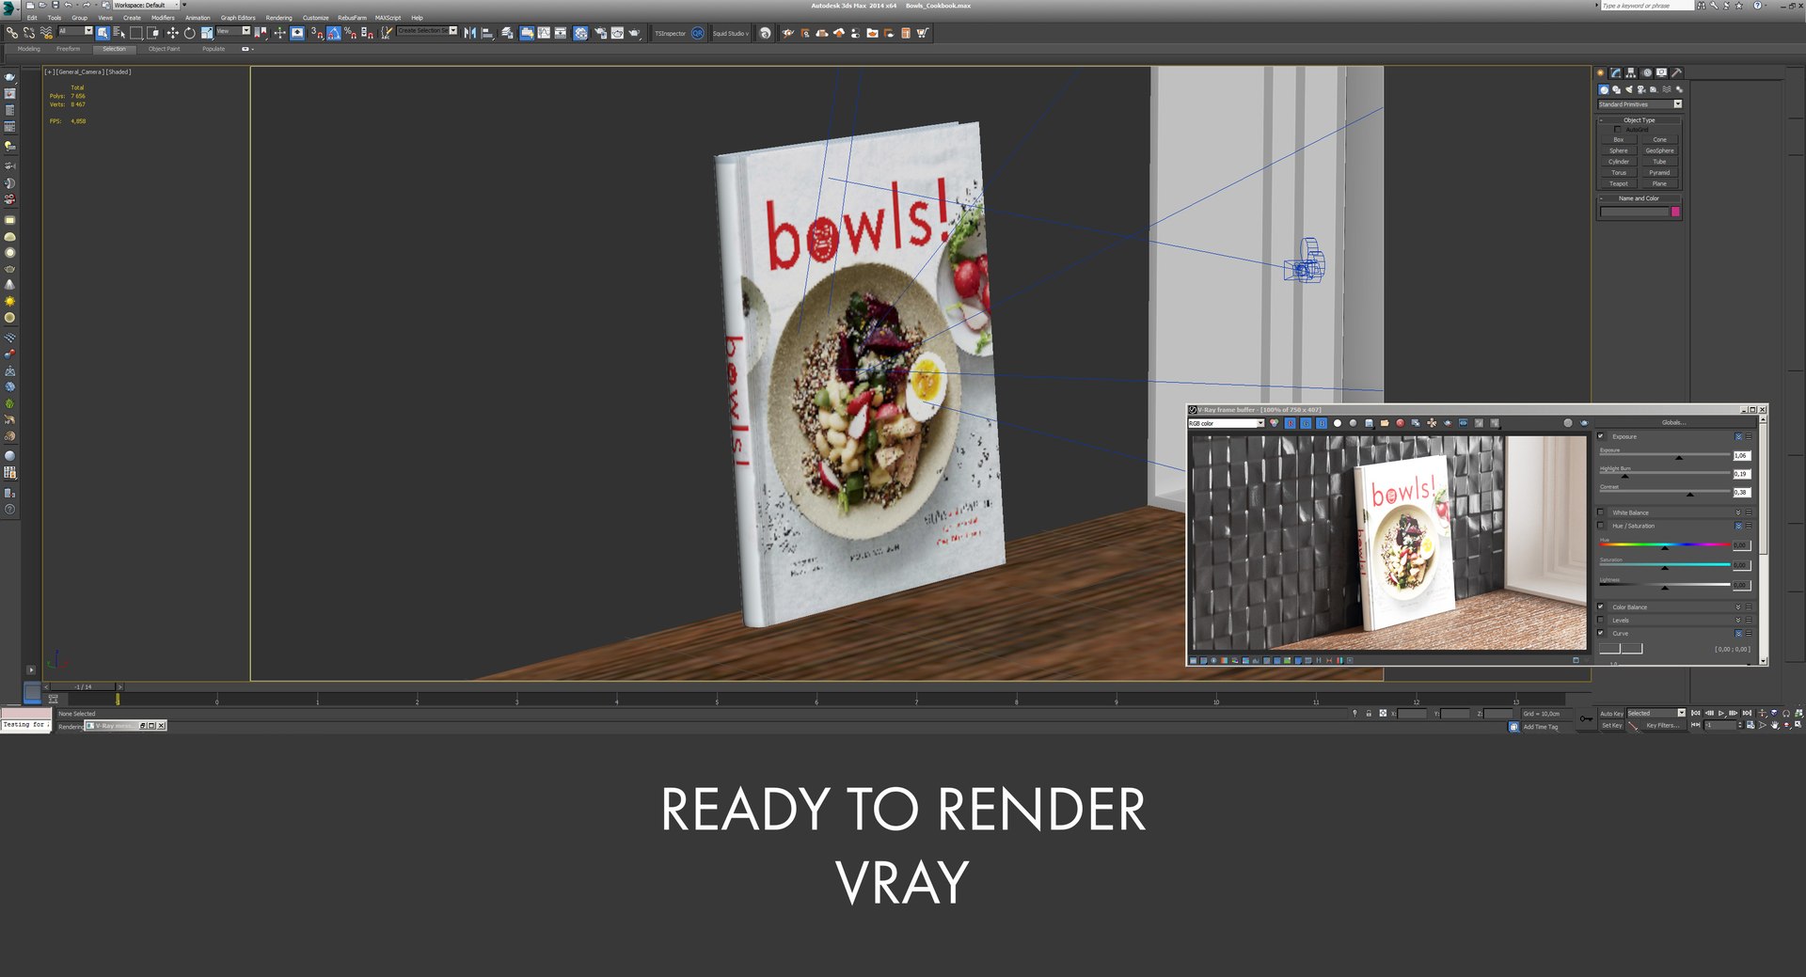Open the Hierarchy command panel tab
Image resolution: width=1806 pixels, height=977 pixels.
1631,72
